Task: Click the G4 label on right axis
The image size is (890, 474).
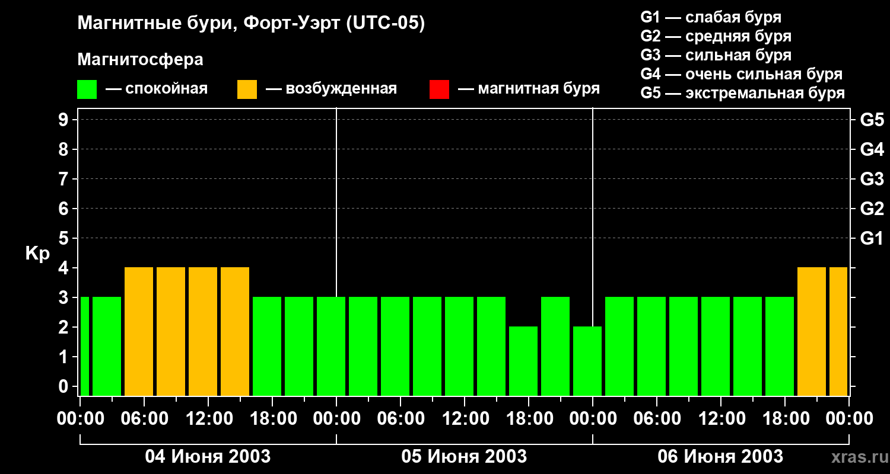Action: (872, 150)
